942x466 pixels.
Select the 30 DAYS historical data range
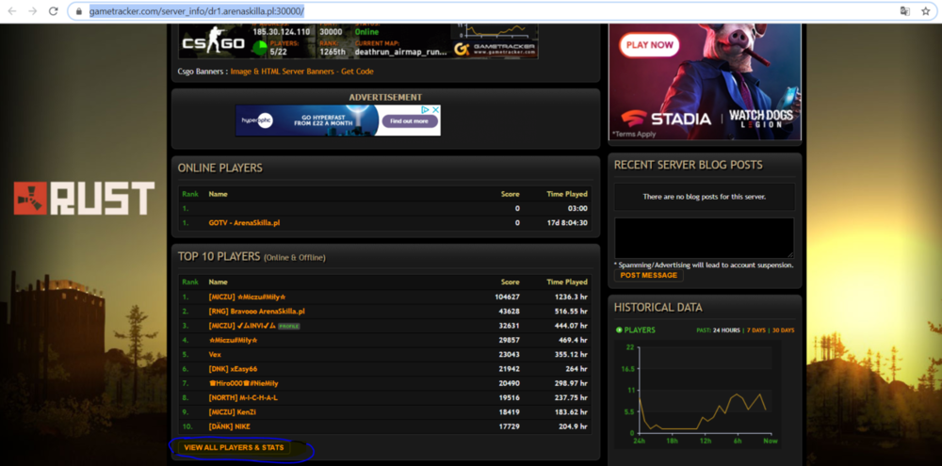click(784, 330)
